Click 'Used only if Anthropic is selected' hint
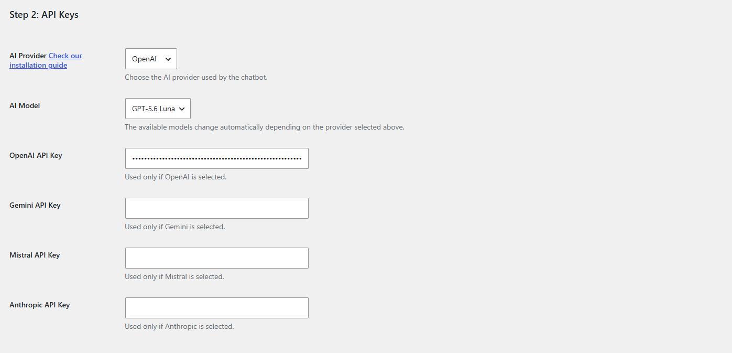Screen dimensions: 732x353 tap(179, 326)
